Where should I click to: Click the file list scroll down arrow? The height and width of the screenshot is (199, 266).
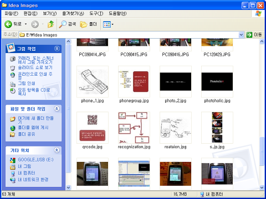262,187
